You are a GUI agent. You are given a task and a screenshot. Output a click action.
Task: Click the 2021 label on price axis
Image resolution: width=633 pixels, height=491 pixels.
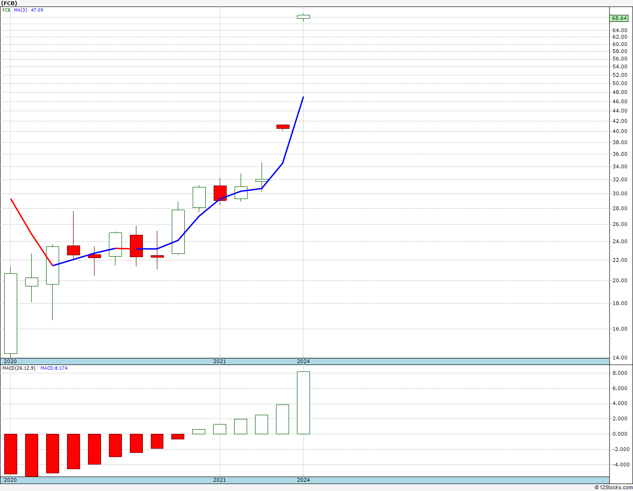[220, 361]
